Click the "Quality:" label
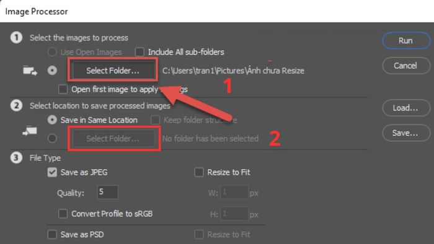Image resolution: width=434 pixels, height=244 pixels. (71, 193)
